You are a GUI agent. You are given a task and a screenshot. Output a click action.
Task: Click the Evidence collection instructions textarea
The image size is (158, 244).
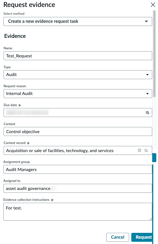point(78,212)
